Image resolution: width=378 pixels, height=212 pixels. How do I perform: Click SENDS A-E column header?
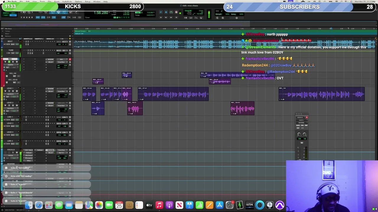pyautogui.click(x=50, y=39)
